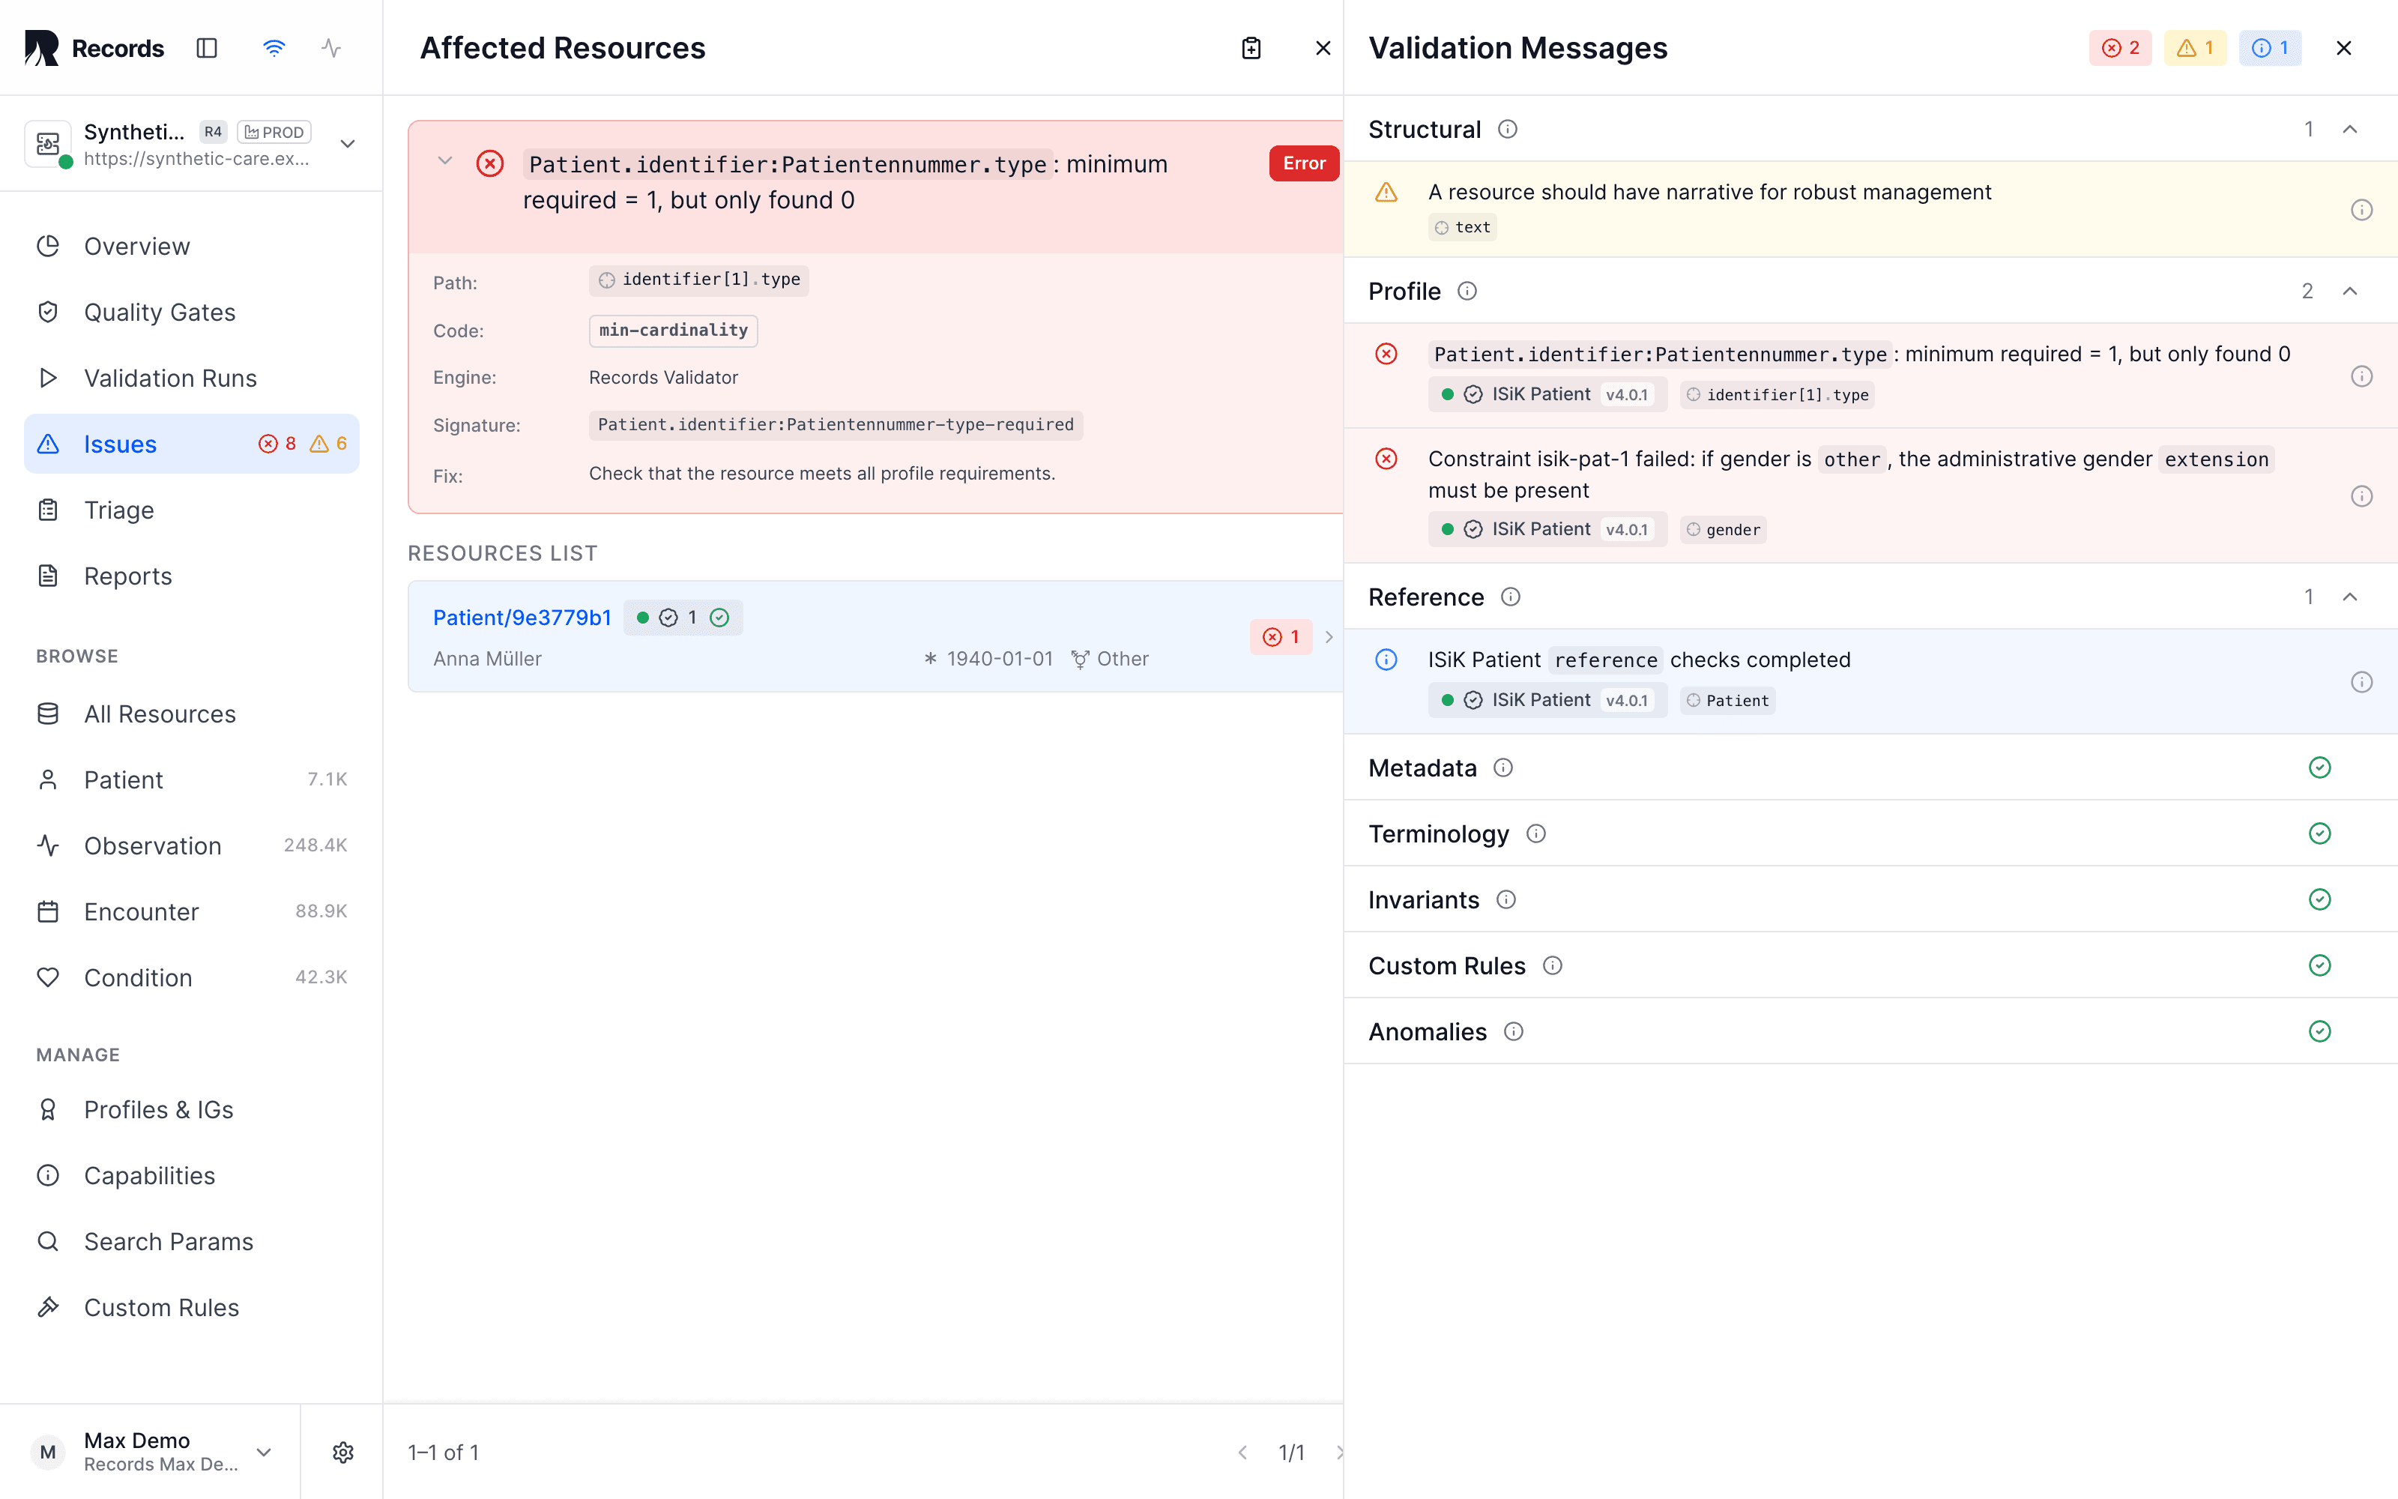Click the wifi connection status icon
This screenshot has height=1499, width=2398.
[x=274, y=47]
